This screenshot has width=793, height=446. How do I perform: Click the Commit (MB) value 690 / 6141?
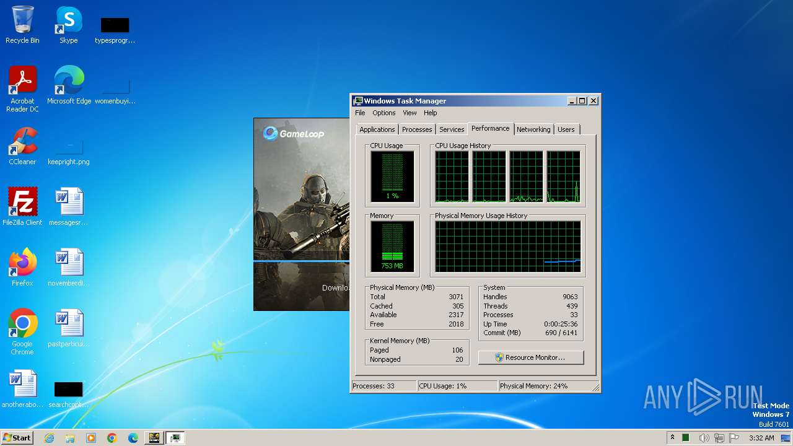coord(561,333)
